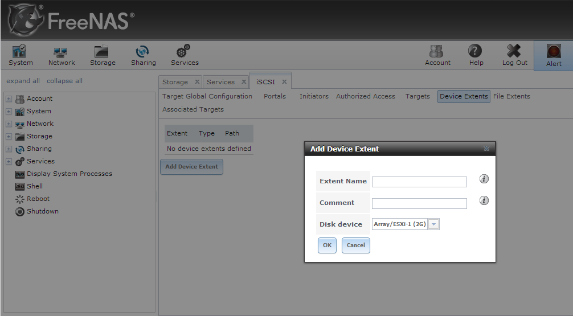Expand the Network tree node

pyautogui.click(x=9, y=124)
